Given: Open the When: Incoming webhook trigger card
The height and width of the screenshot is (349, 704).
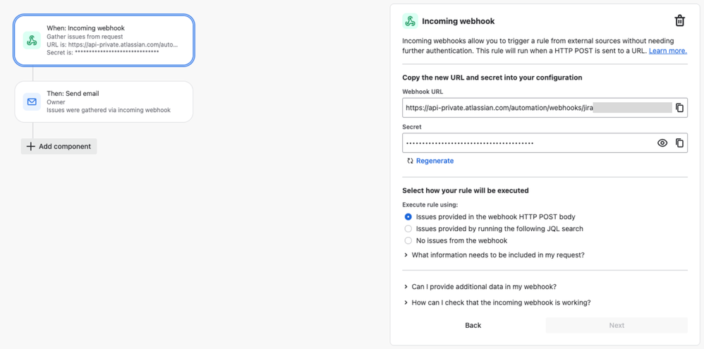Looking at the screenshot, I should [x=113, y=41].
